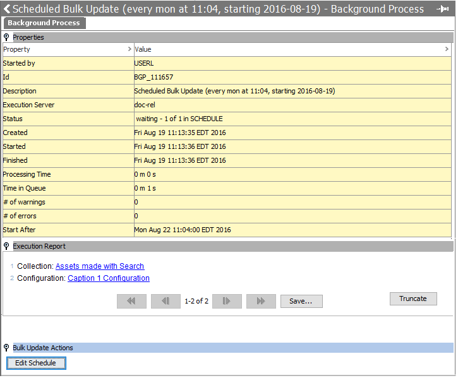This screenshot has width=458, height=378.
Task: Click the back arrow in title bar
Action: coord(7,9)
